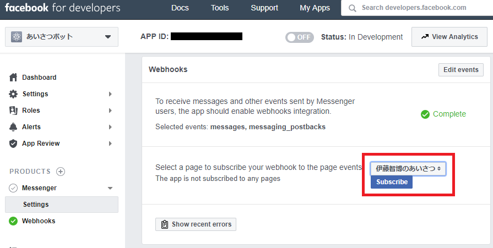Open the Tools menu
The height and width of the screenshot is (248, 493).
click(x=220, y=8)
